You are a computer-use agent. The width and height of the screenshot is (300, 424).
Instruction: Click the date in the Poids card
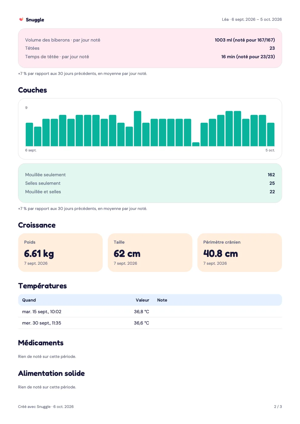click(36, 263)
